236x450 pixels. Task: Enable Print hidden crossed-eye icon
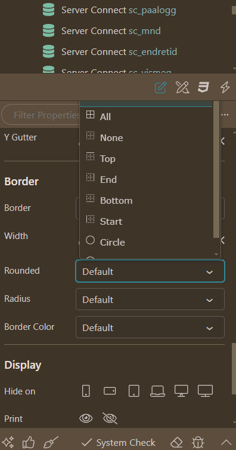[110, 418]
